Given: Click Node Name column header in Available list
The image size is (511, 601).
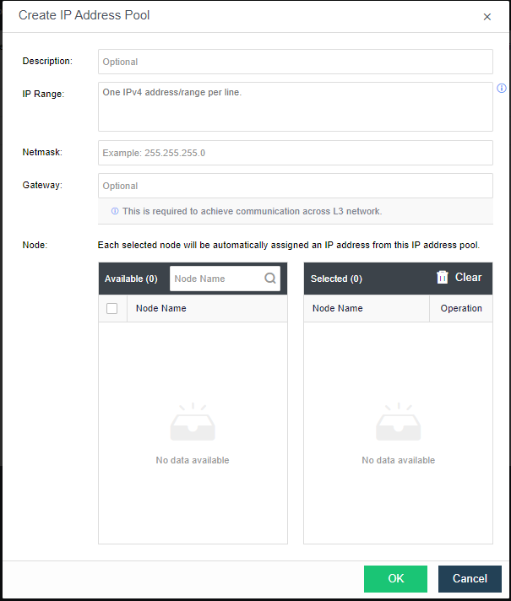Looking at the screenshot, I should [161, 309].
